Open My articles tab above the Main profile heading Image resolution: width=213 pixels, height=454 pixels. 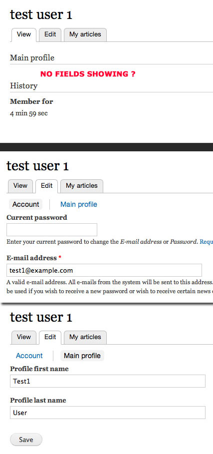pyautogui.click(x=85, y=35)
